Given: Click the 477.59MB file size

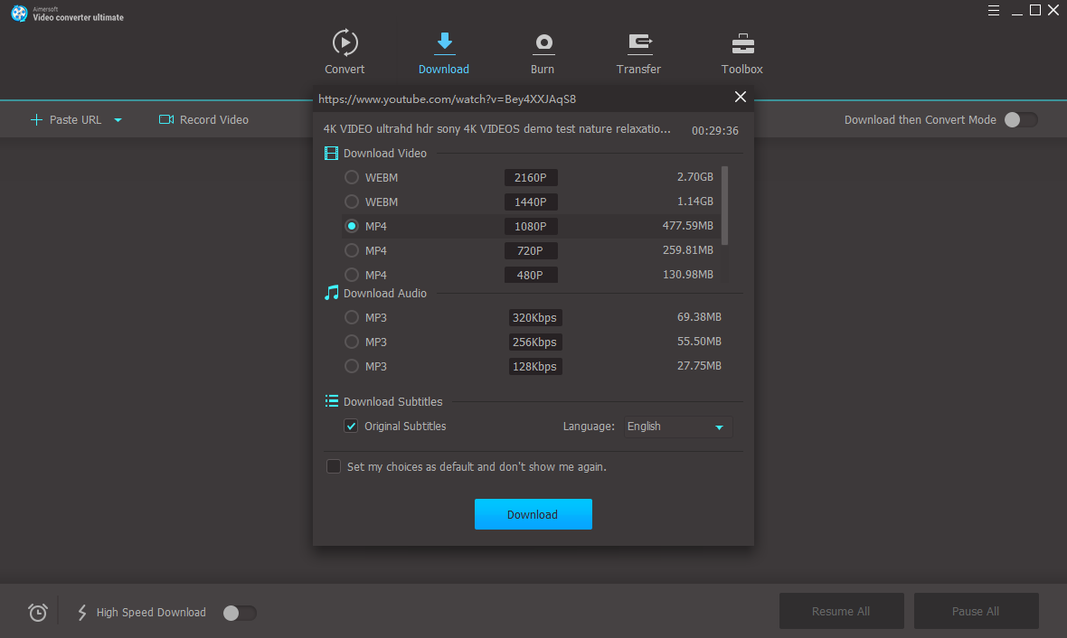Looking at the screenshot, I should coord(687,226).
